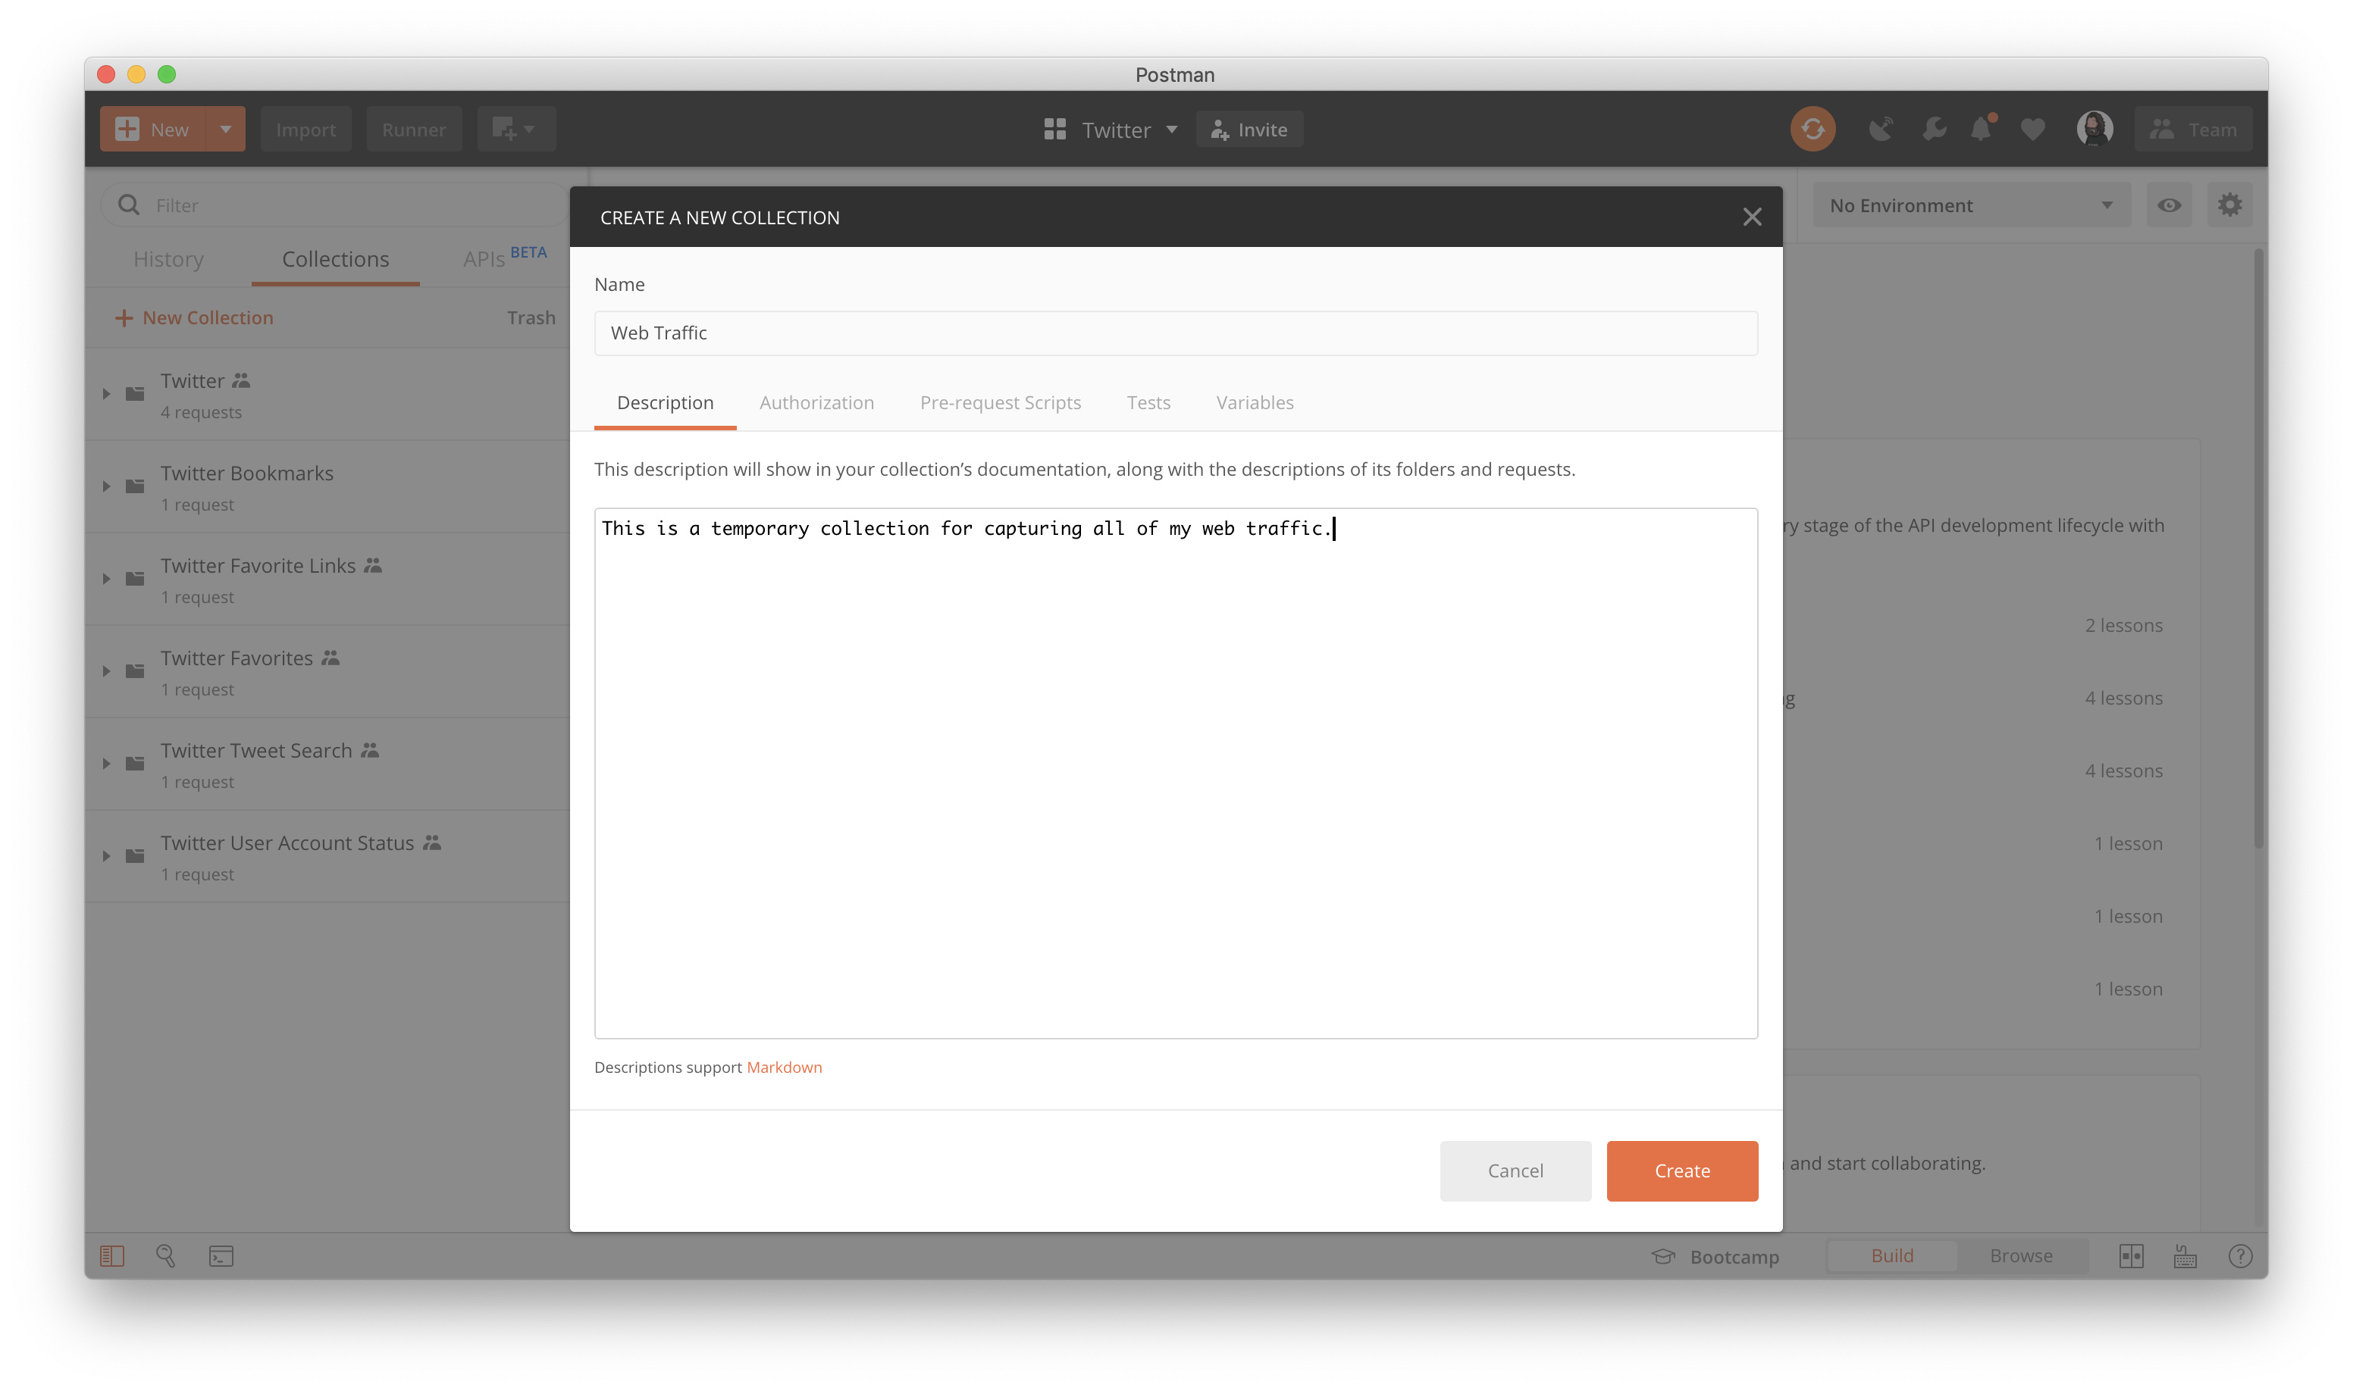
Task: Open the Pre-request Scripts tab
Action: pos(1000,403)
